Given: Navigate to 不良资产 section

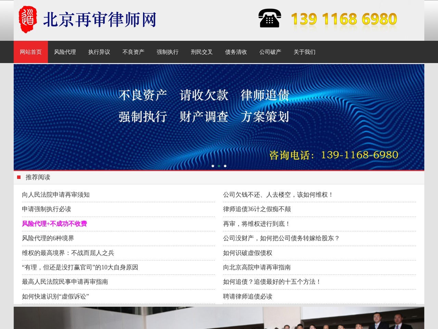Looking at the screenshot, I should [133, 52].
